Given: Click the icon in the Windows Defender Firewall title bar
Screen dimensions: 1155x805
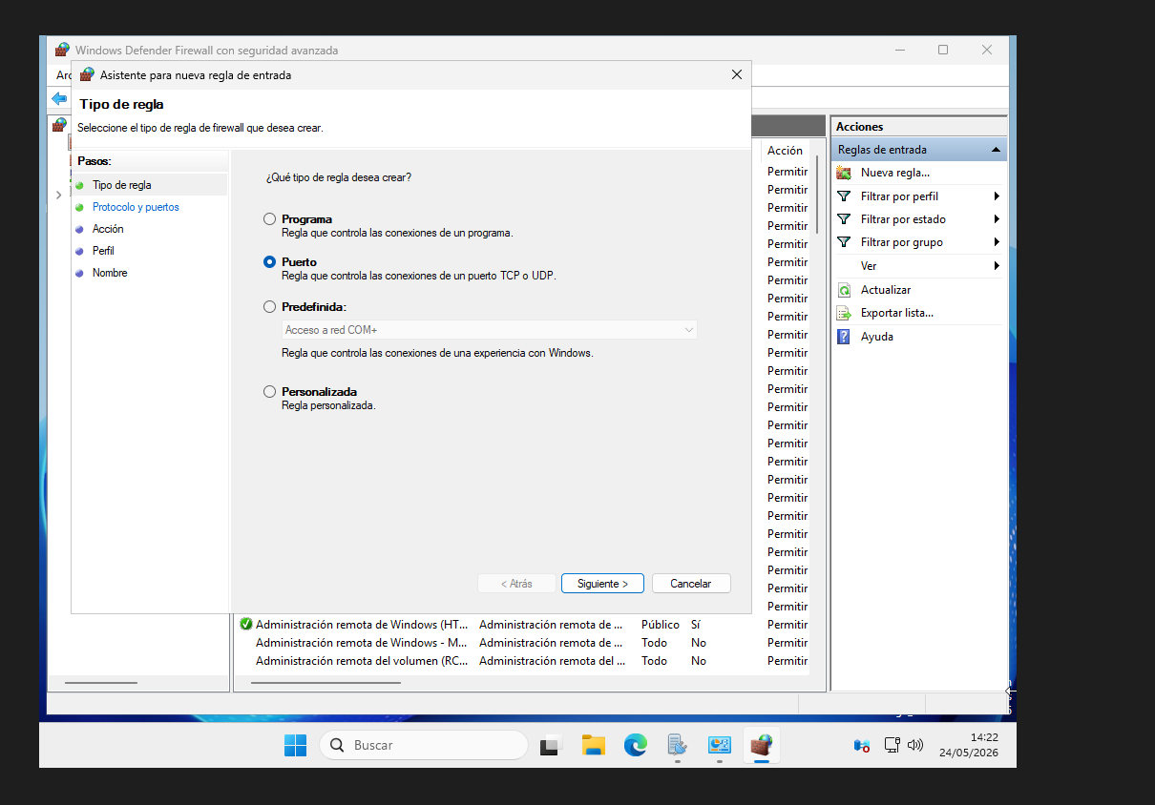Looking at the screenshot, I should click(62, 50).
